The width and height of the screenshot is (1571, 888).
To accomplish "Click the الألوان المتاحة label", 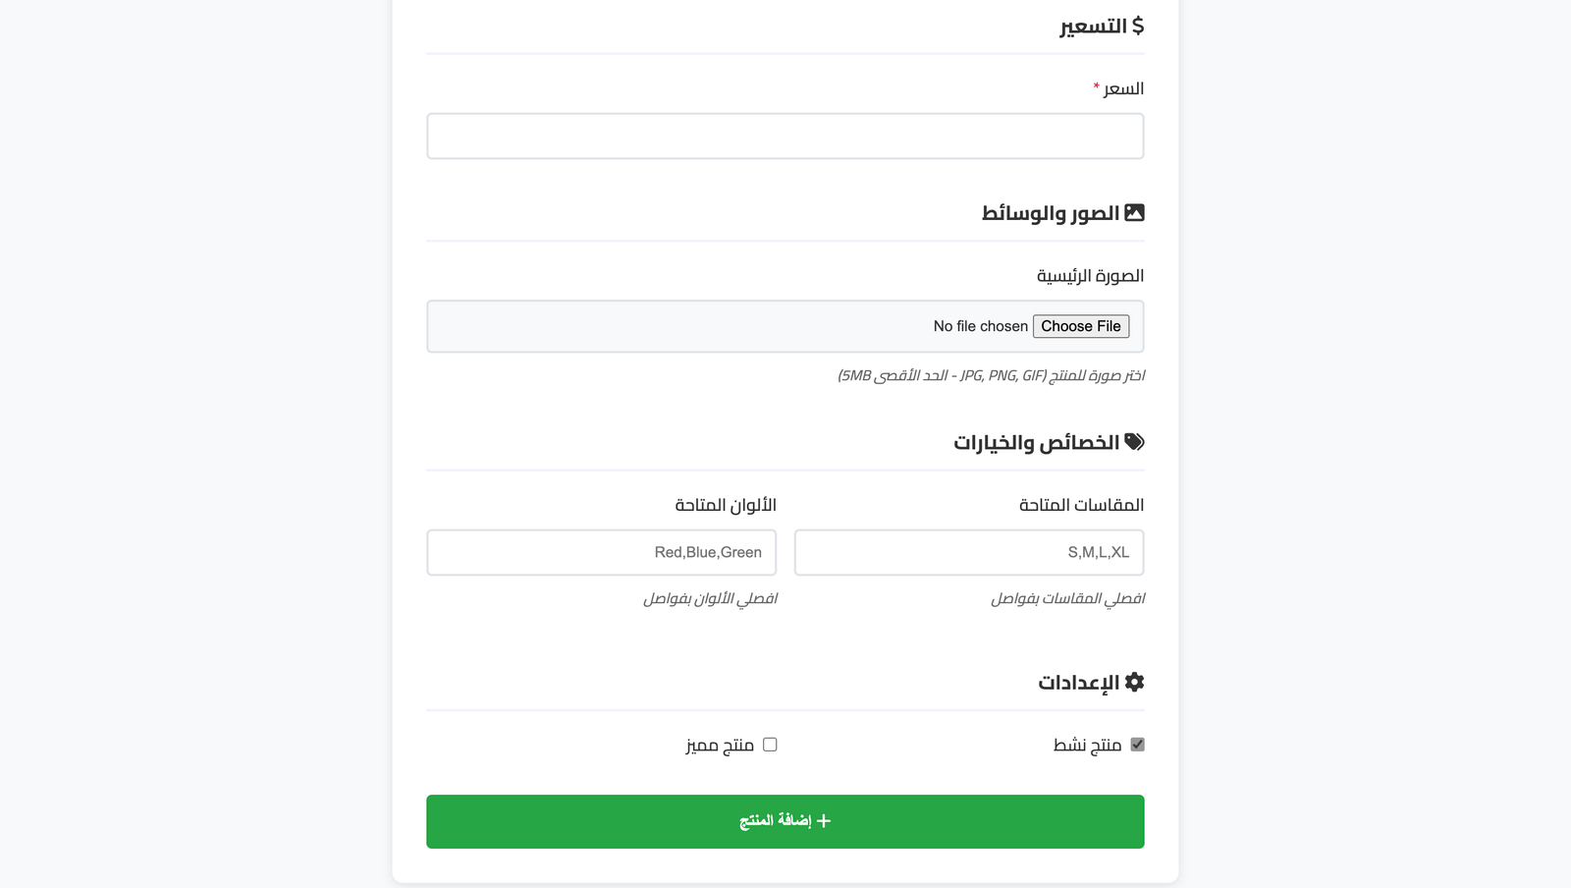I will coord(726,505).
